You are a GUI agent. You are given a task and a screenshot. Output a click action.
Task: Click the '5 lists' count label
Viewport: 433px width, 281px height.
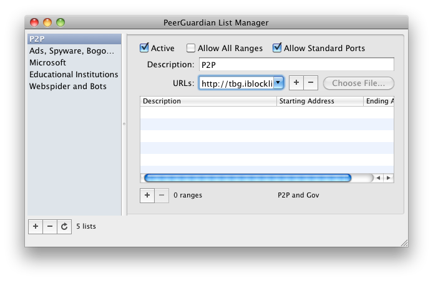pos(86,226)
